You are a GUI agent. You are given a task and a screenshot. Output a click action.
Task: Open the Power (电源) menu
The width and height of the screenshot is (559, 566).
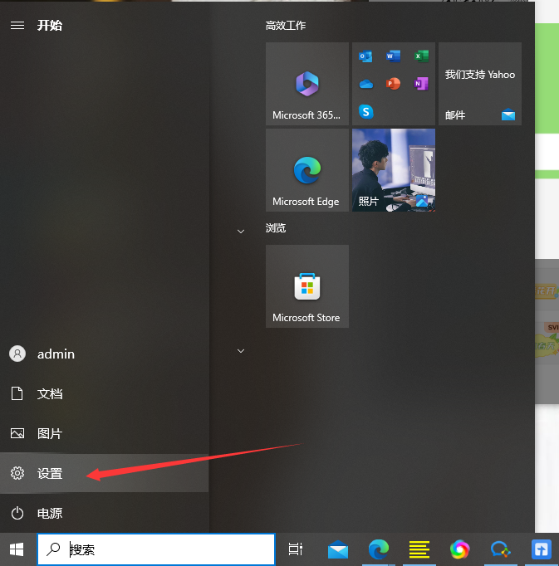(50, 514)
